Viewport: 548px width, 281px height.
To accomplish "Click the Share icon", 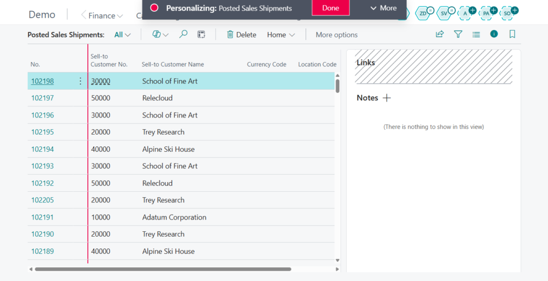I will tap(439, 34).
